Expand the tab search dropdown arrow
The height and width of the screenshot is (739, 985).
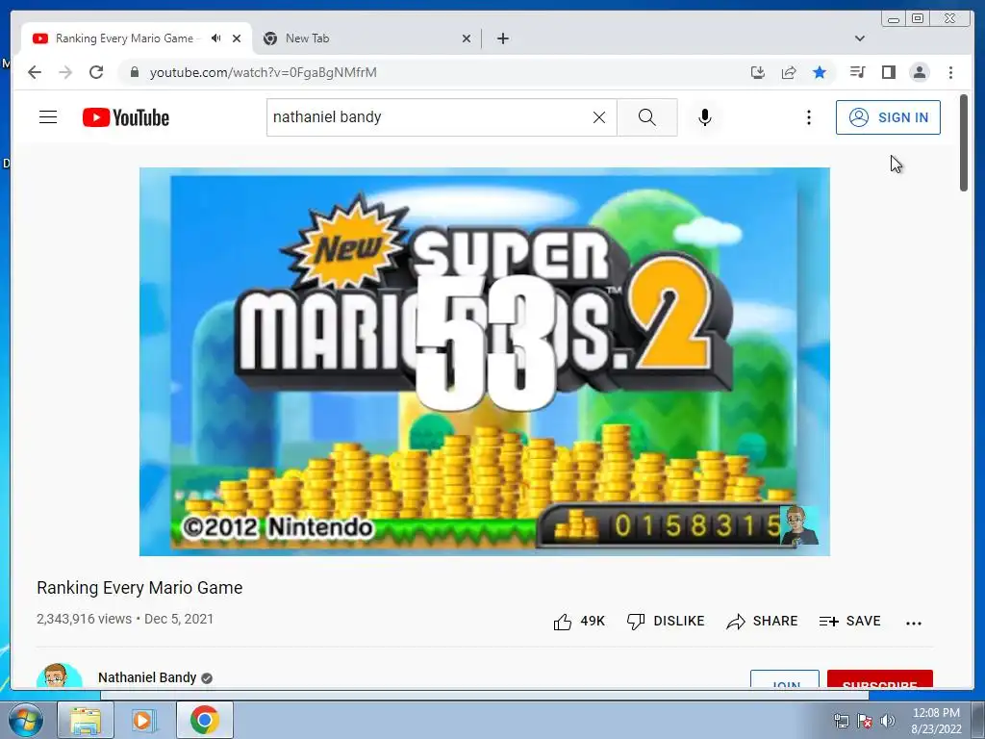coord(860,38)
